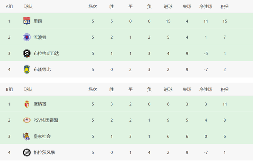Select Lyon's points value 15
The height and width of the screenshot is (162, 253).
(x=225, y=21)
